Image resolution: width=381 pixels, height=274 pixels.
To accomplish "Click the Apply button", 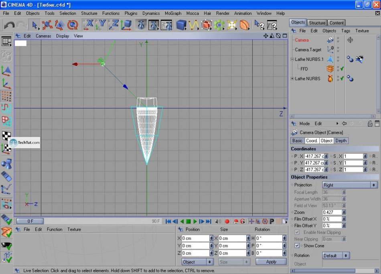I will (x=271, y=262).
